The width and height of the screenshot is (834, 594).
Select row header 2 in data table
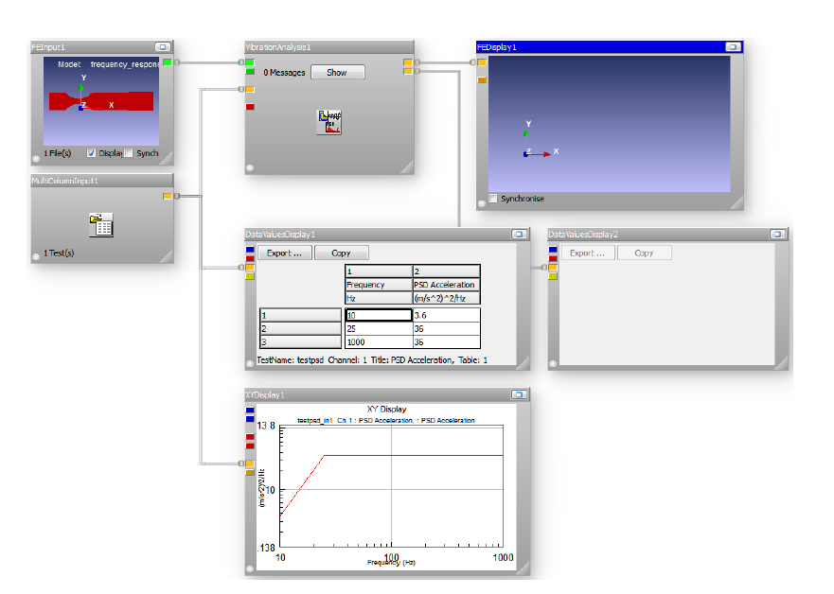coord(300,329)
